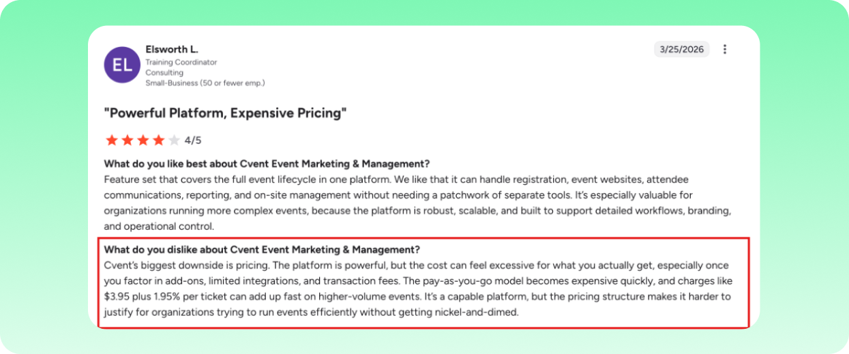Screen dimensions: 849x354
Task: Open the three-dot review options menu
Action: click(725, 49)
